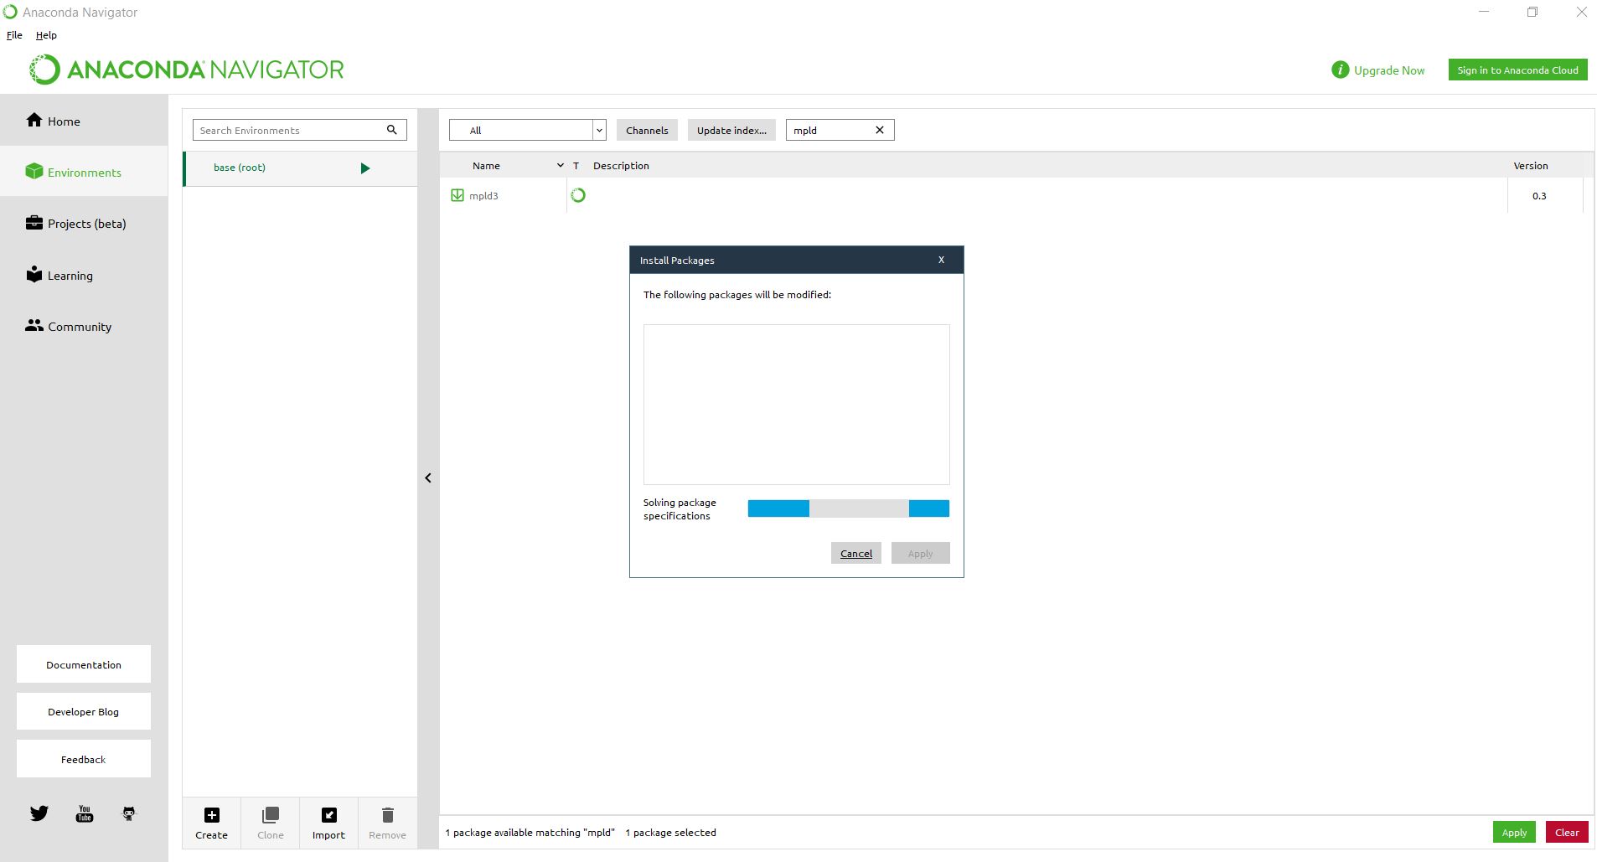Click the Upgrade Now info icon
The width and height of the screenshot is (1597, 862).
point(1340,70)
